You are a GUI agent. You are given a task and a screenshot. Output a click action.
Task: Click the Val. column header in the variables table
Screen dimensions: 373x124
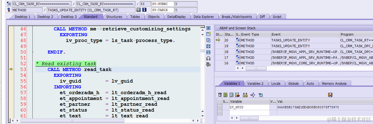click(325, 101)
